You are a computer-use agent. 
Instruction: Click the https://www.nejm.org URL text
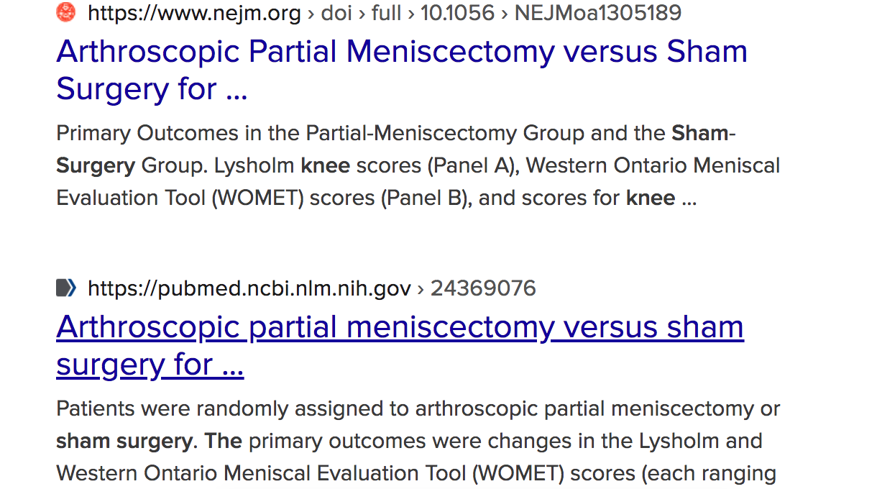coord(194,12)
